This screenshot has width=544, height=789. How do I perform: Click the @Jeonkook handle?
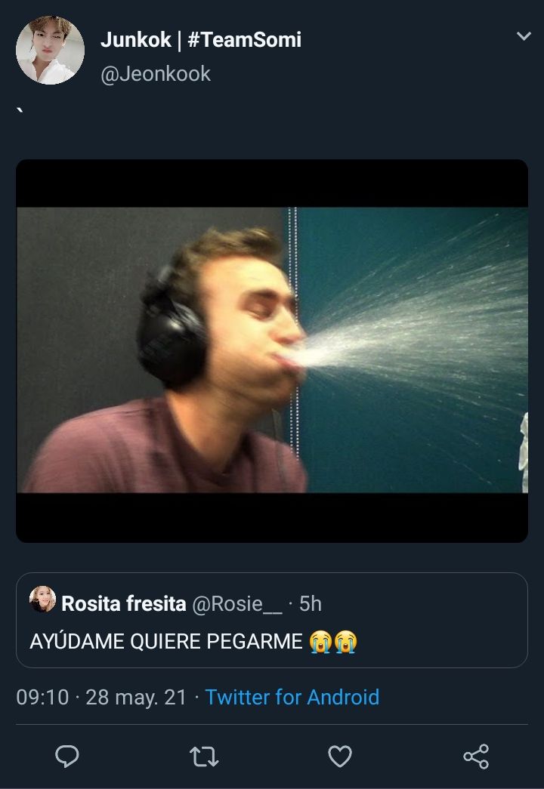coord(155,74)
